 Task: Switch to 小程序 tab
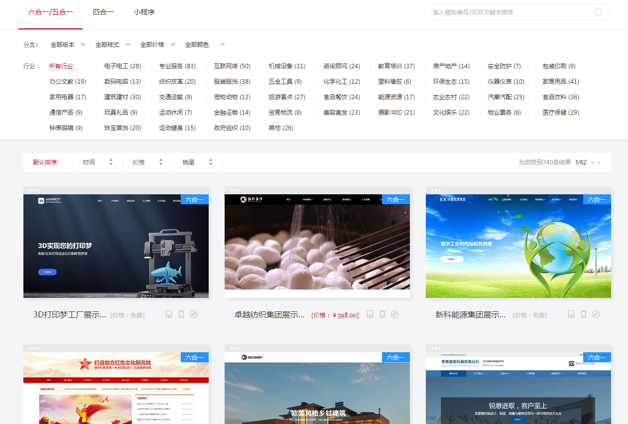pos(144,12)
